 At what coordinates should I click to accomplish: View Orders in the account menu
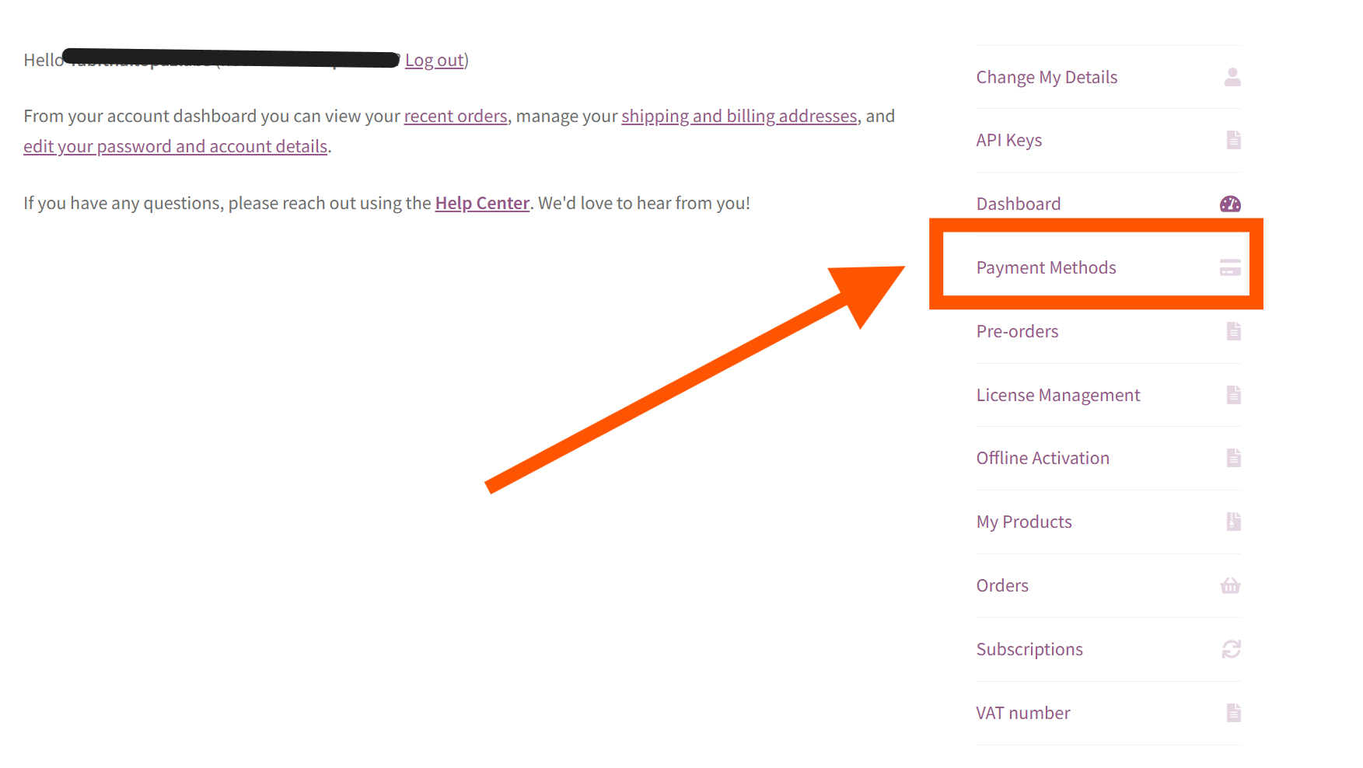pos(1002,585)
